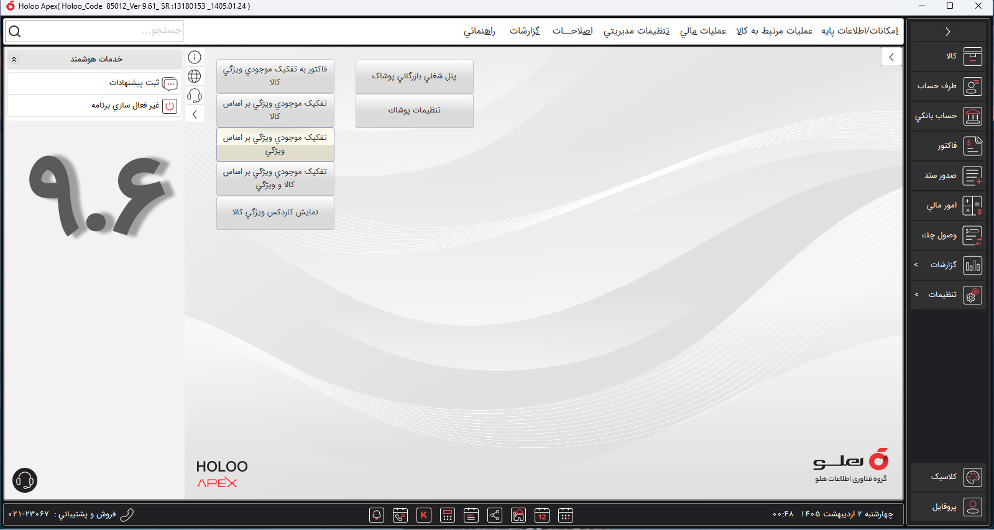The image size is (994, 530).
Task: Click غير فعال سازي برنامه item
Action: [x=94, y=106]
